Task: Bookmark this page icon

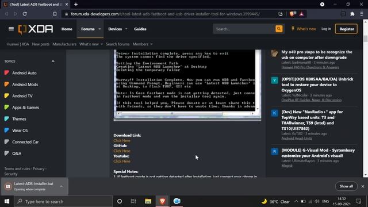Action: [x=55, y=14]
